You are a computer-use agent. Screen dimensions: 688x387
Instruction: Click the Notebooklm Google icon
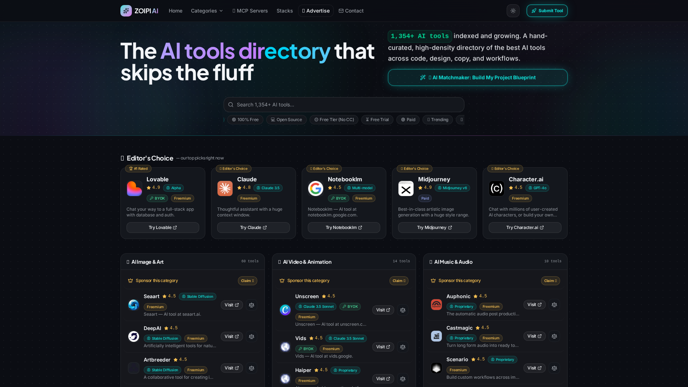316,188
